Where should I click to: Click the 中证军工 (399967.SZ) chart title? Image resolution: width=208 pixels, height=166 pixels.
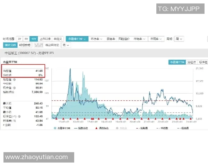point(29,53)
